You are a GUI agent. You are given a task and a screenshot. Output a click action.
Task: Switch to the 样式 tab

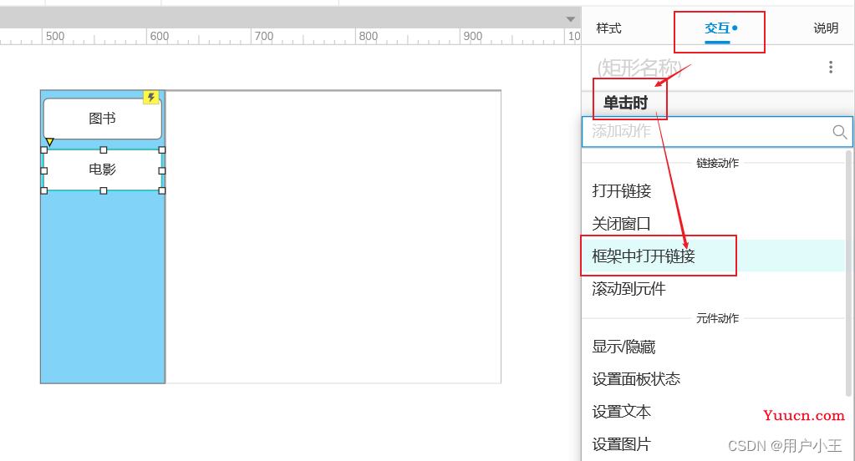coord(608,28)
